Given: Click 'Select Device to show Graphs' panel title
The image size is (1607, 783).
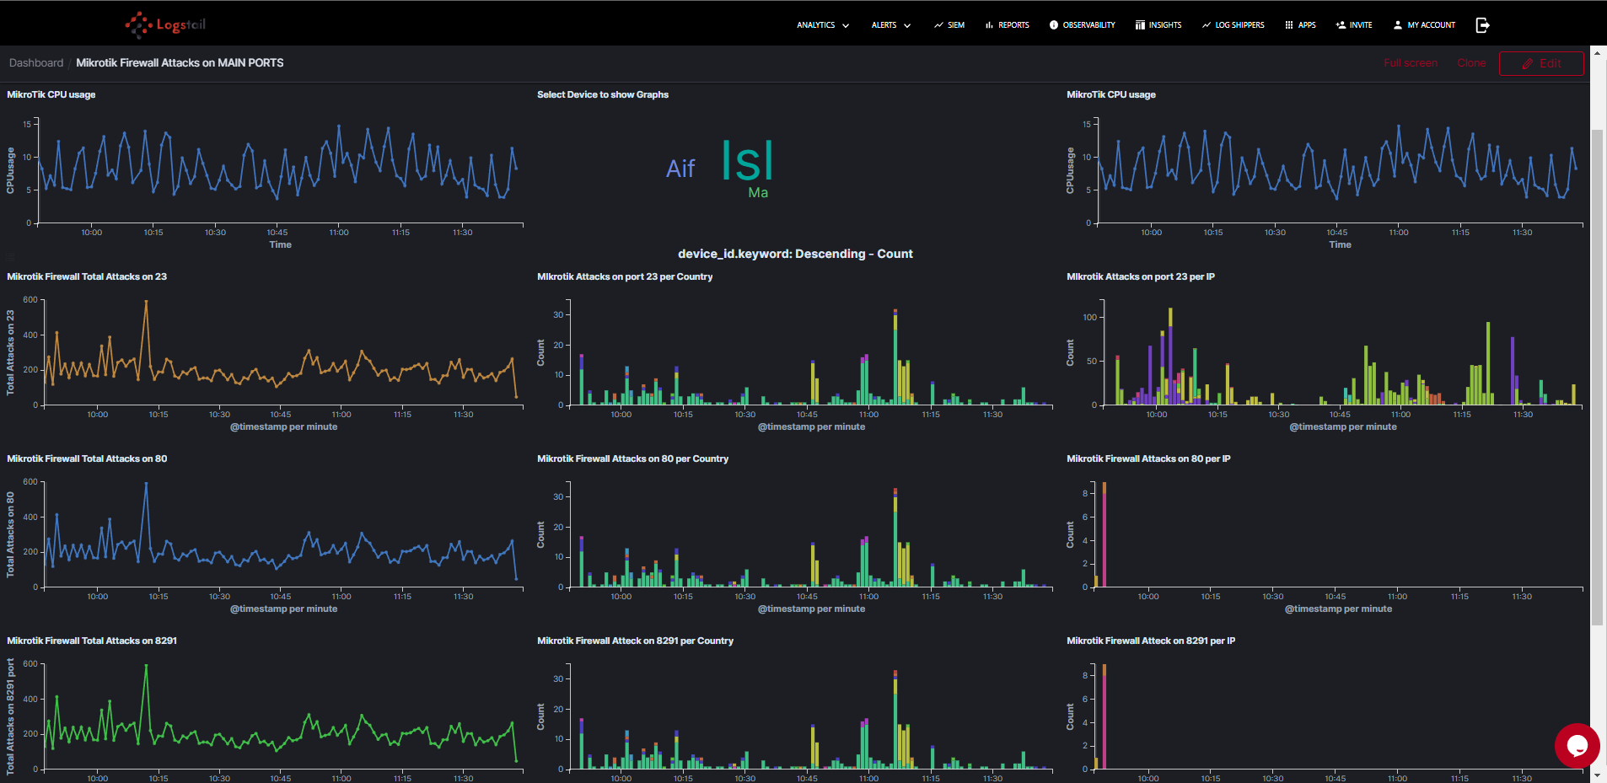Looking at the screenshot, I should (x=603, y=94).
